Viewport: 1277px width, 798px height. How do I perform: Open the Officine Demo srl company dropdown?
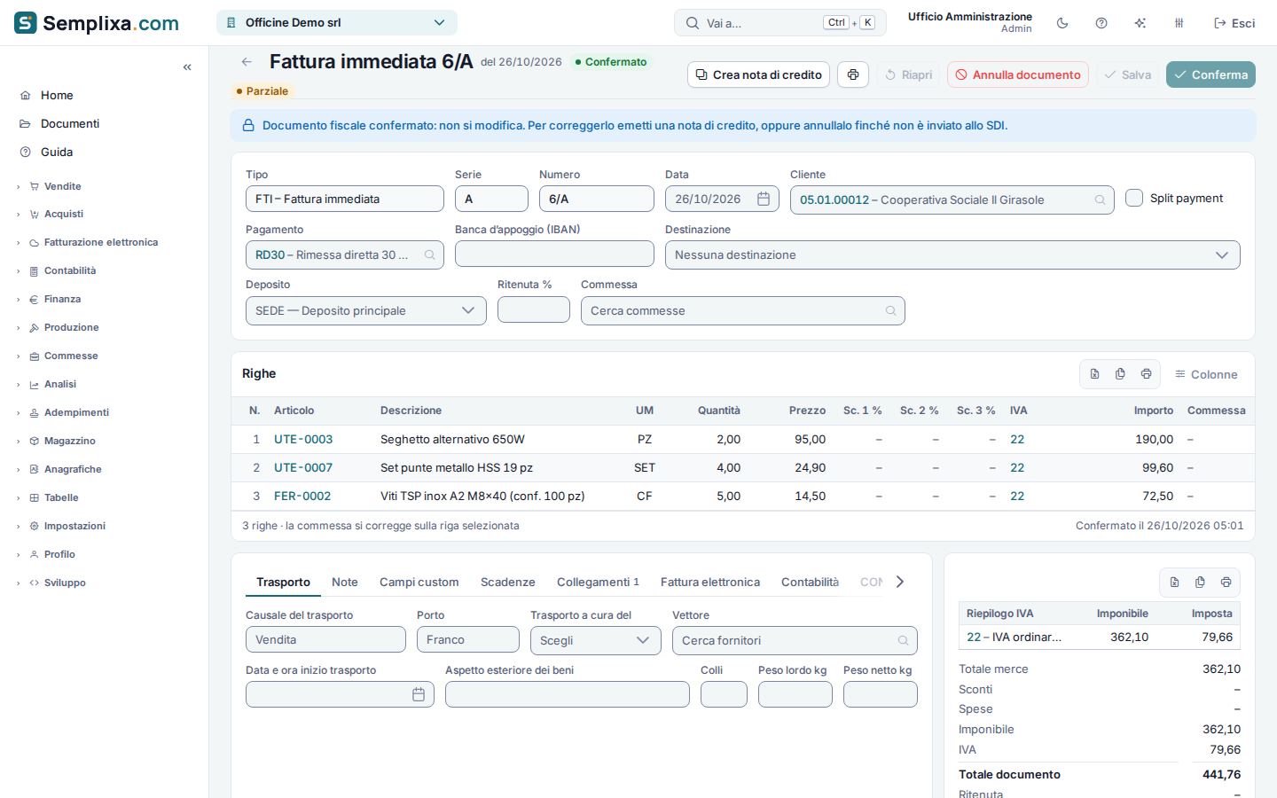(x=337, y=23)
